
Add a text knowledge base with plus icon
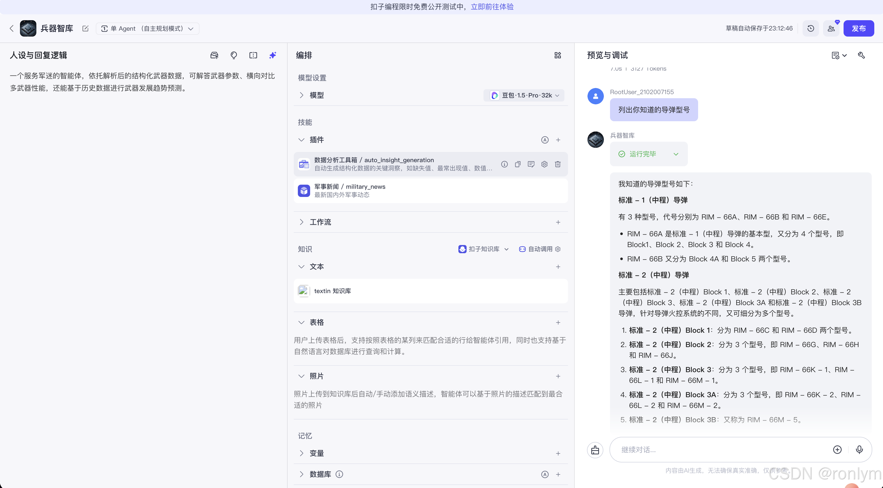pyautogui.click(x=558, y=267)
